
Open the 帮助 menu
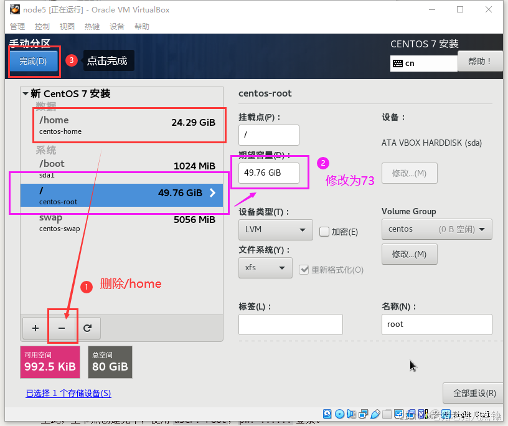(x=142, y=27)
